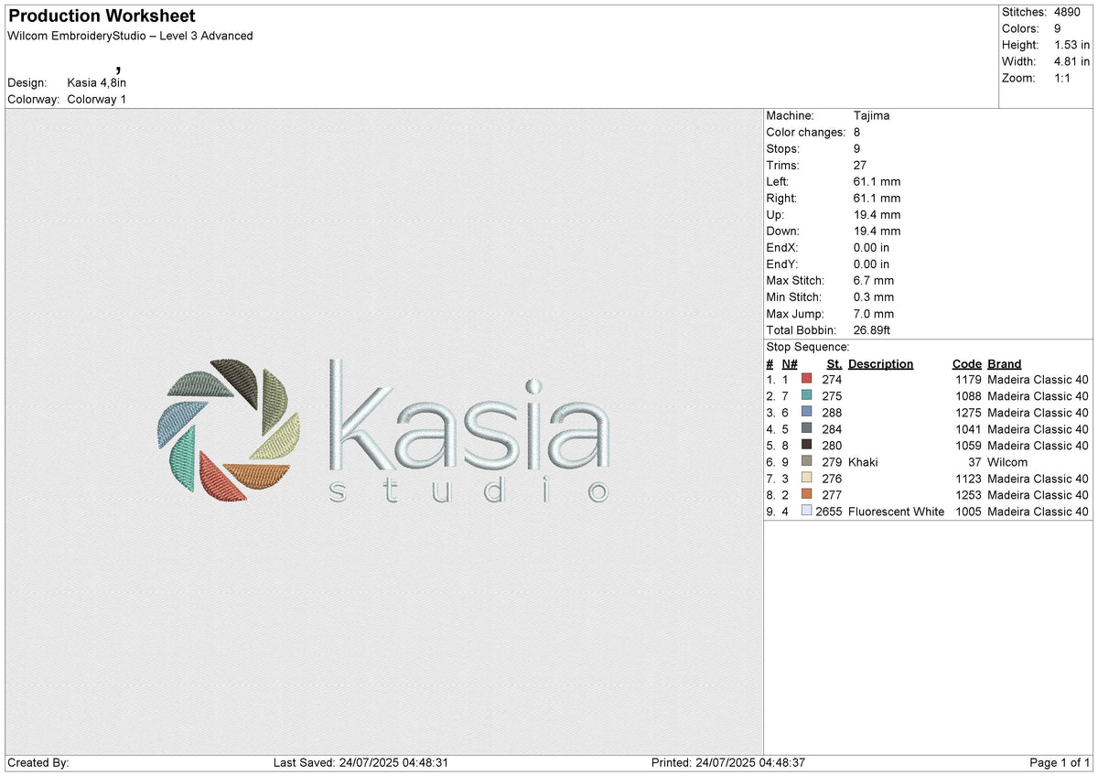This screenshot has width=1098, height=776.
Task: Click the 'Fluorescent White' description text
Action: click(x=896, y=511)
